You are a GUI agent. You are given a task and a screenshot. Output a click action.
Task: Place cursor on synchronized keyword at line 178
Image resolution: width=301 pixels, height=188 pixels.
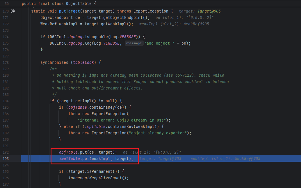(x=54, y=62)
